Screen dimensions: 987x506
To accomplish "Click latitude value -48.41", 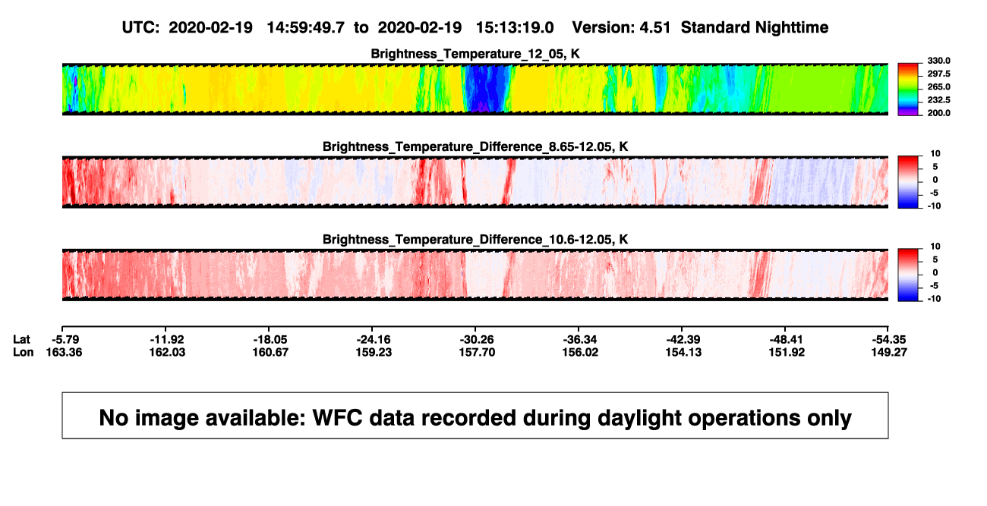I will 787,338.
